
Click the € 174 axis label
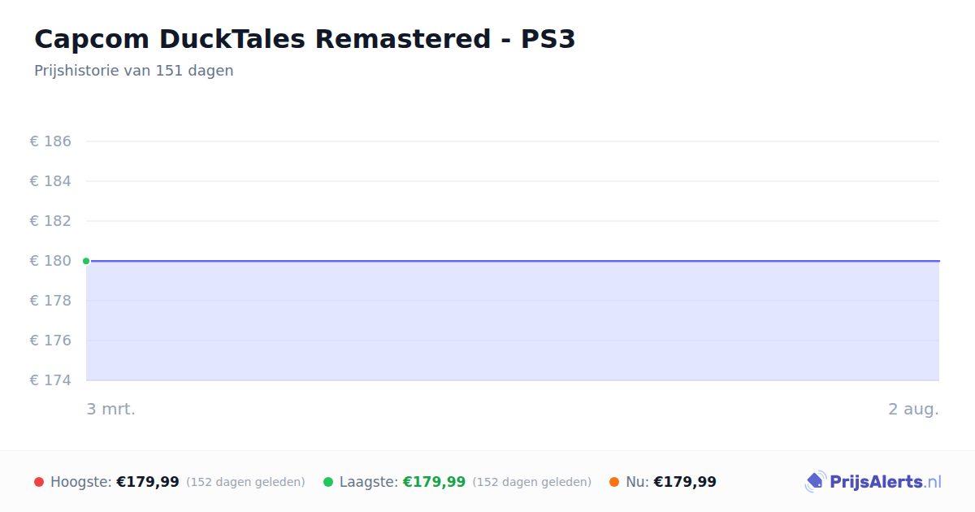(x=50, y=380)
